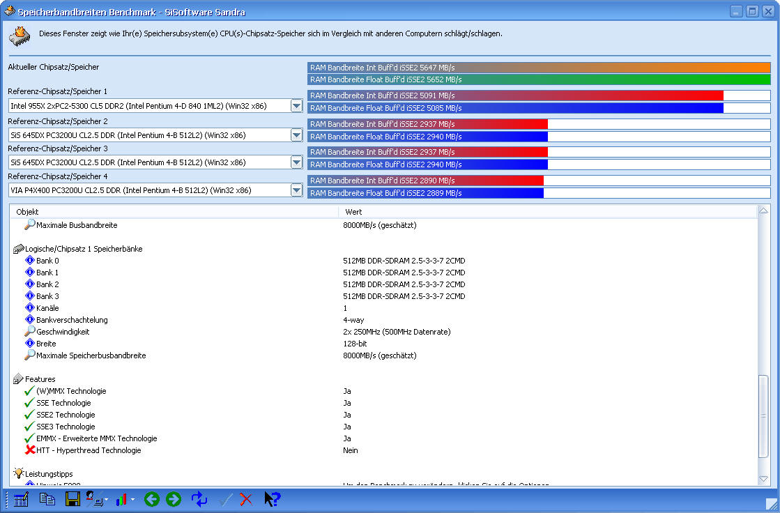
Task: Open Referenz-Chipsatz/Speicher 4 dropdown arrow
Action: [296, 190]
